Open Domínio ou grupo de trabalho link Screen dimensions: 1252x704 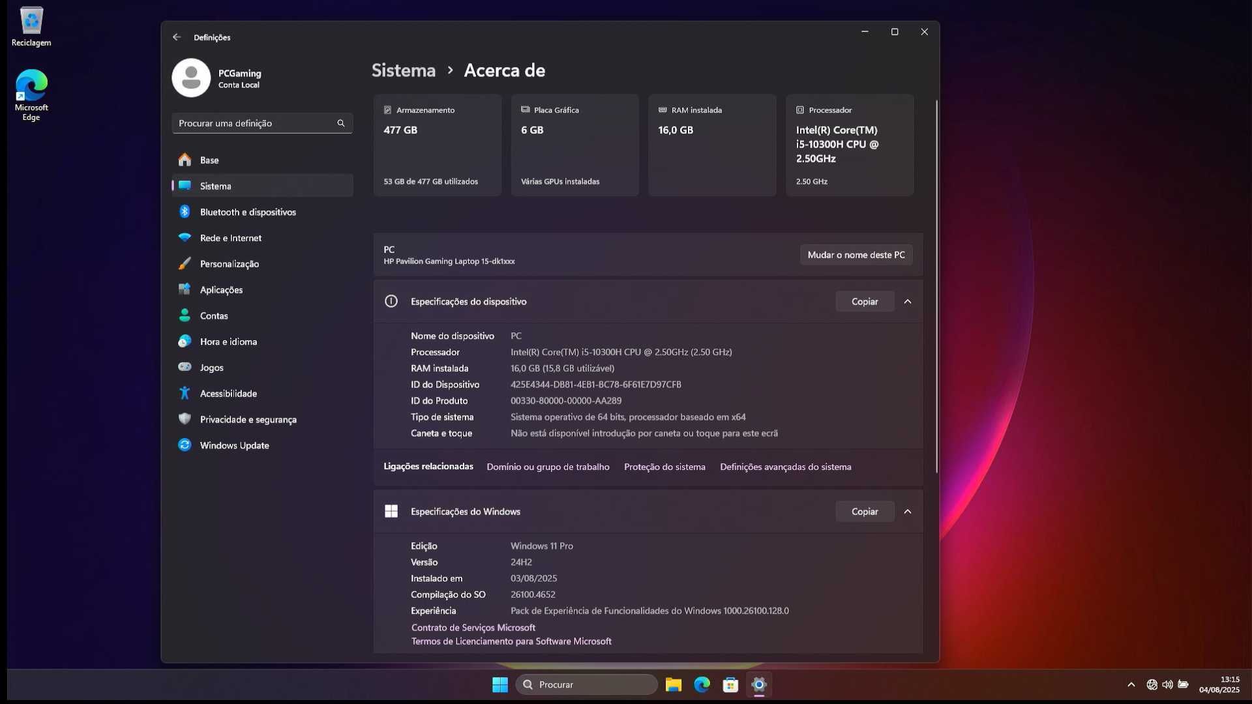(548, 467)
